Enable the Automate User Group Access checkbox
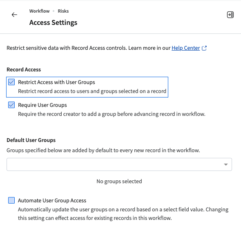Screen dimensions: 241x246 (x=11, y=200)
